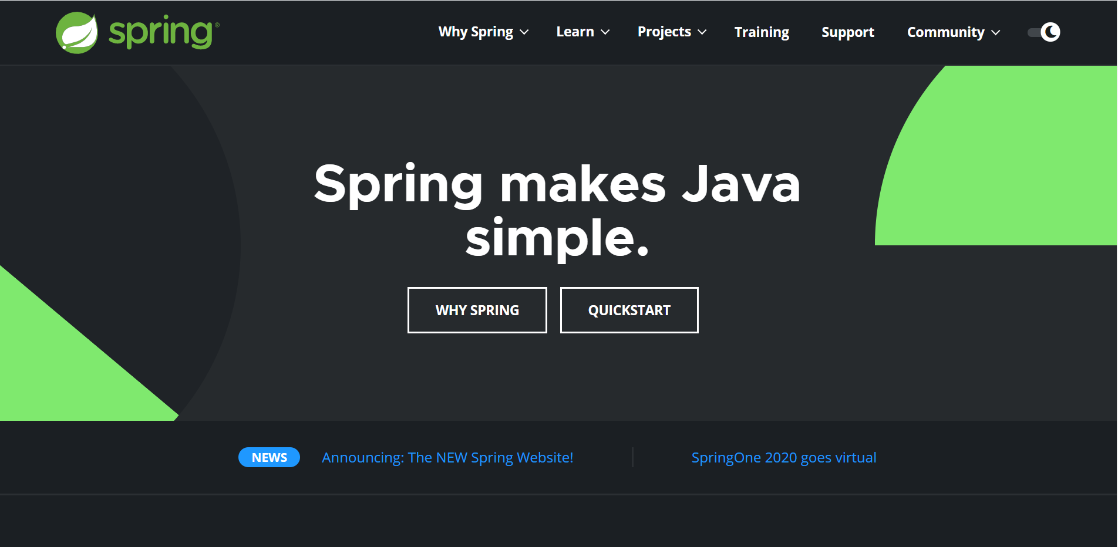This screenshot has height=547, width=1118.
Task: Toggle the light/dark theme switch
Action: pos(1042,32)
